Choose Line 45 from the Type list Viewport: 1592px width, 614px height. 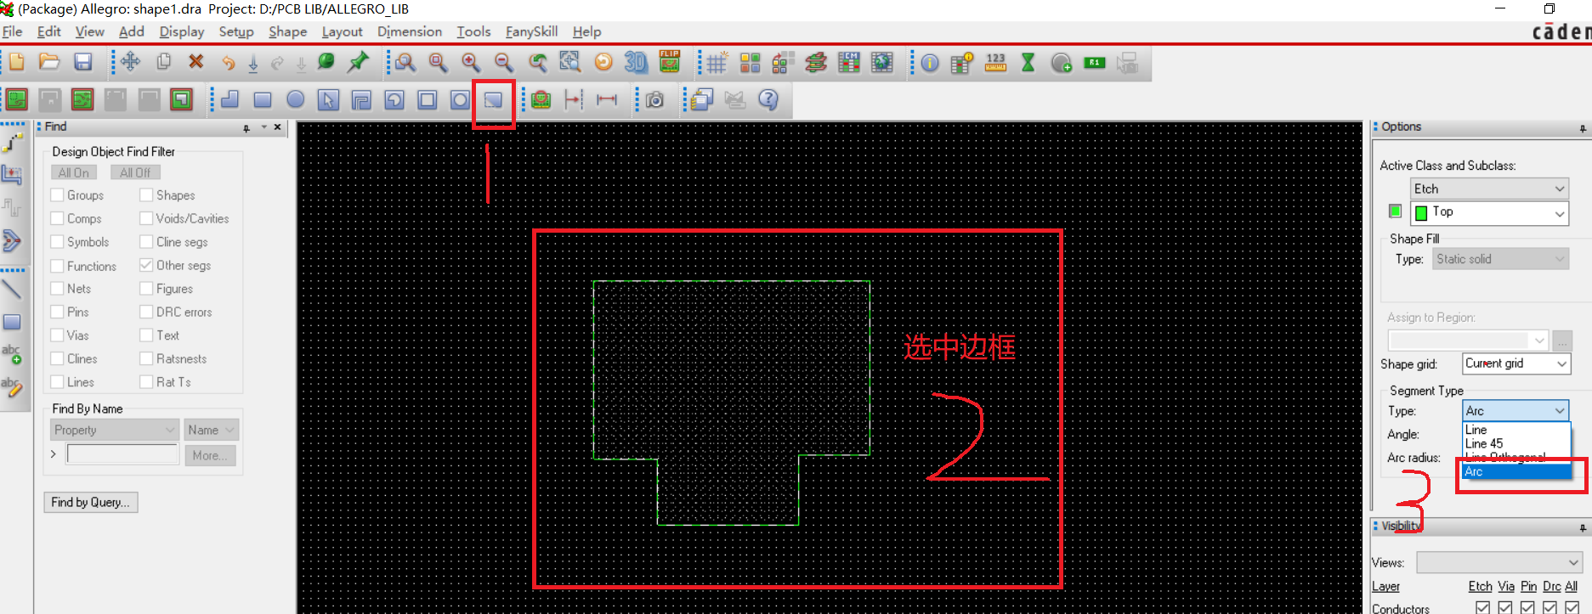pyautogui.click(x=1484, y=443)
